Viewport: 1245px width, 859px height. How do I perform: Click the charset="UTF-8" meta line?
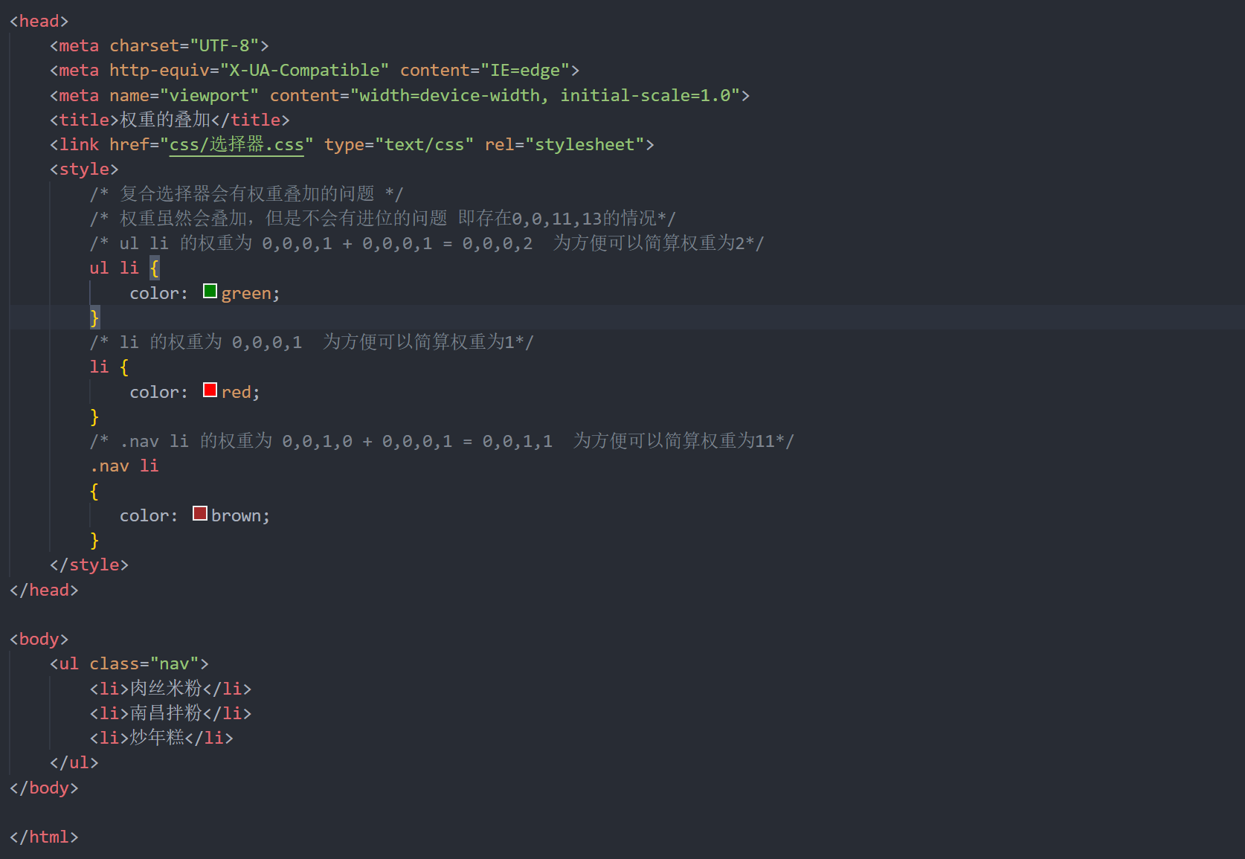click(x=159, y=46)
